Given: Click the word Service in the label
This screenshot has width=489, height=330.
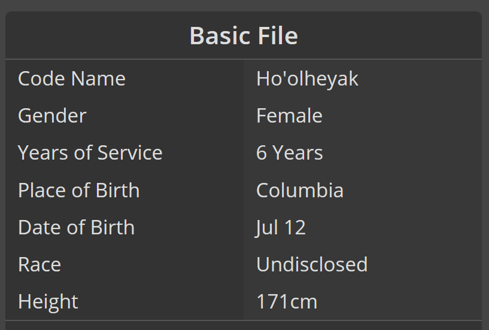Looking at the screenshot, I should 130,152.
